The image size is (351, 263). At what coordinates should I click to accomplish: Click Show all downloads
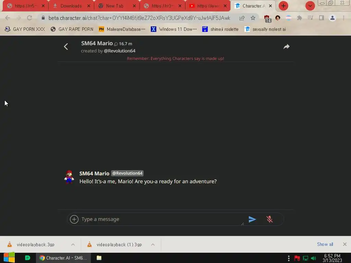pos(325,244)
